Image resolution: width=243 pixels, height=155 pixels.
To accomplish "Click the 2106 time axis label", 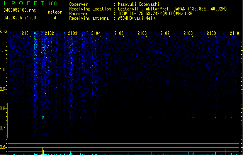I will [x=142, y=33].
